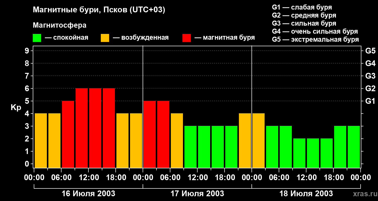The width and height of the screenshot is (378, 201).
Task: Click the 'G5 — экстремальная буря' legend line
Action: pyautogui.click(x=315, y=39)
